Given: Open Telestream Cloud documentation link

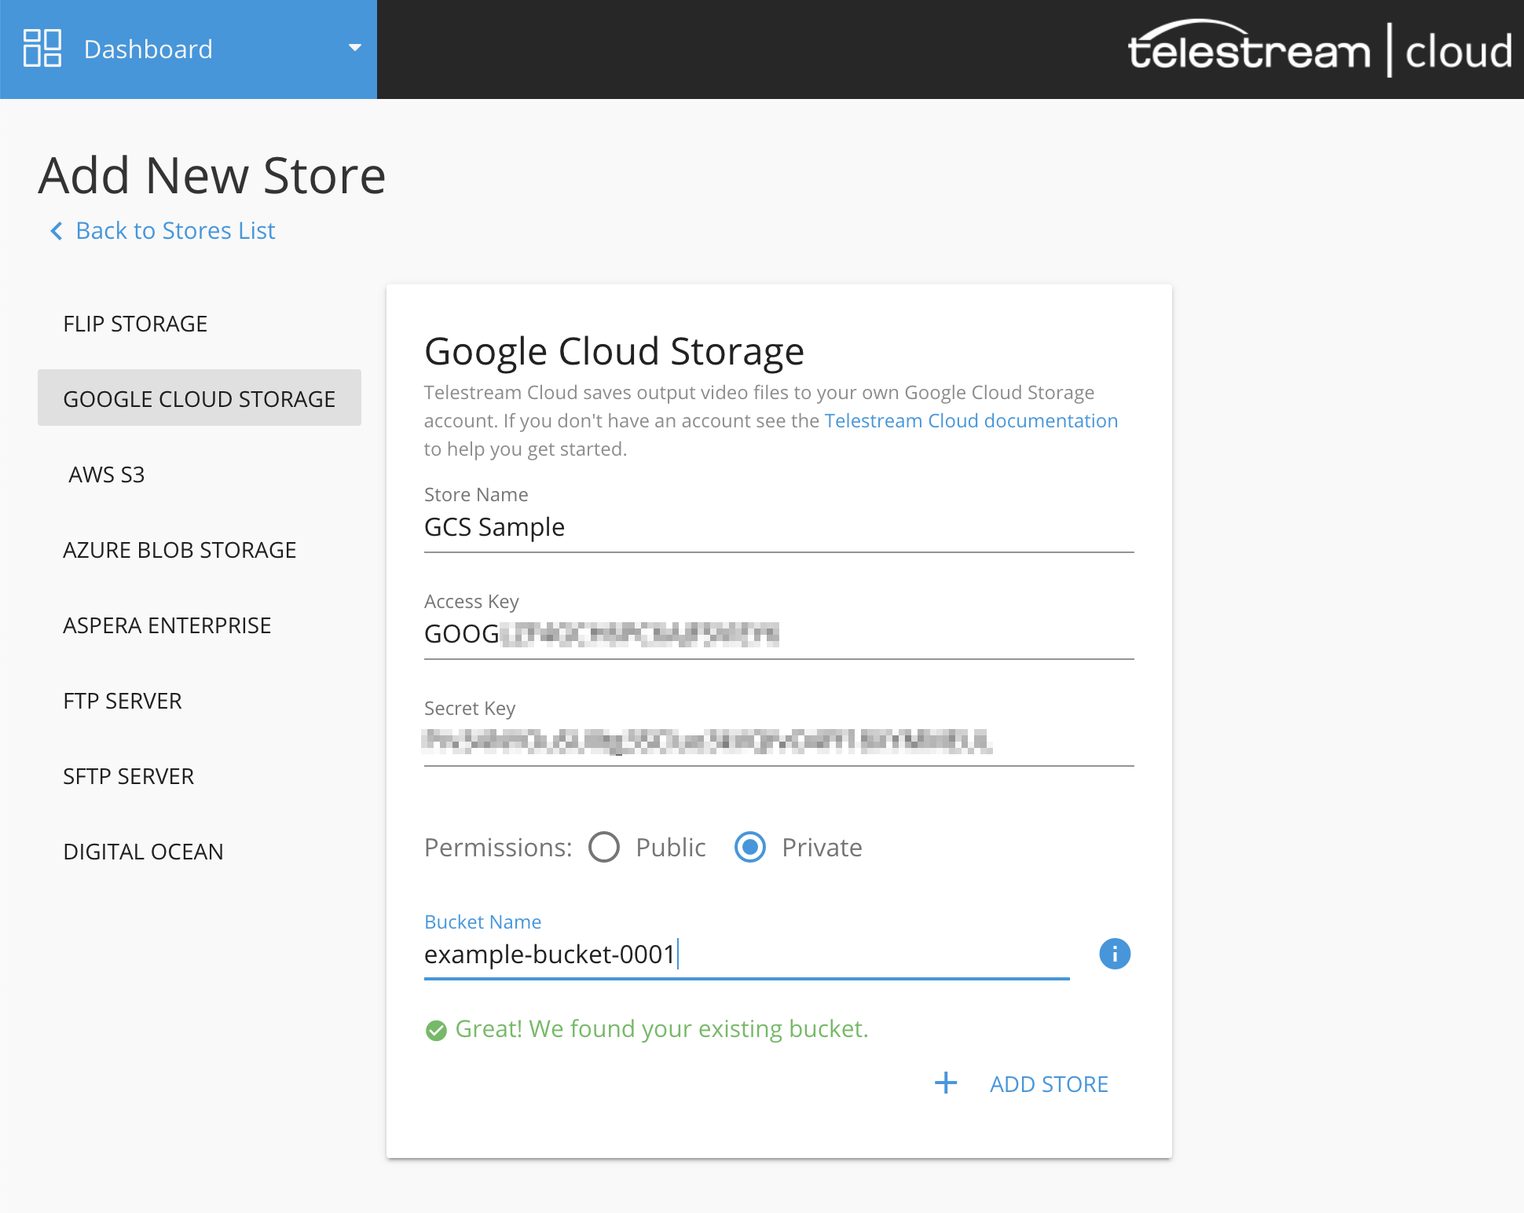Looking at the screenshot, I should (971, 421).
